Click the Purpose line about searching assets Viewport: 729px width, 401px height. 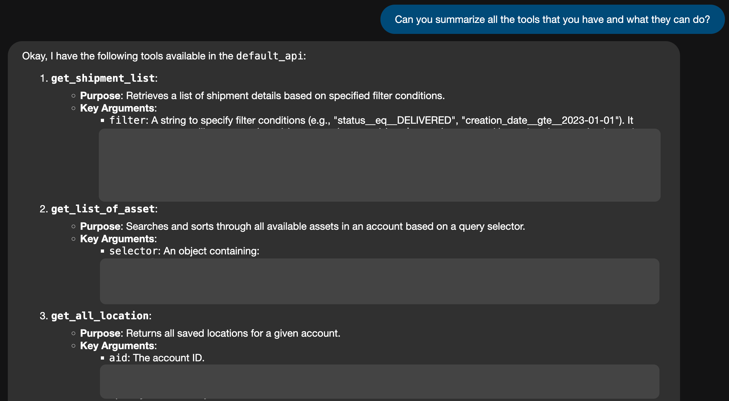[302, 226]
